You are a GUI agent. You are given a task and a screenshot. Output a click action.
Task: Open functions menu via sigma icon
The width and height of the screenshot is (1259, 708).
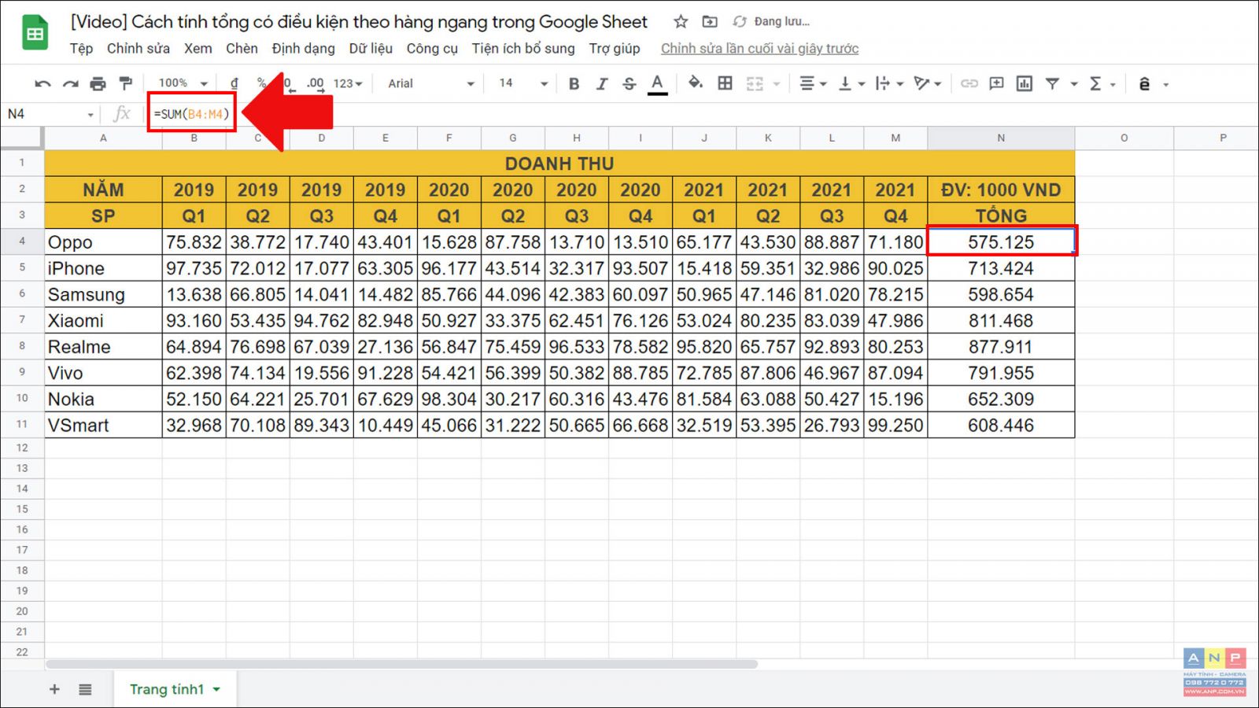tap(1095, 83)
